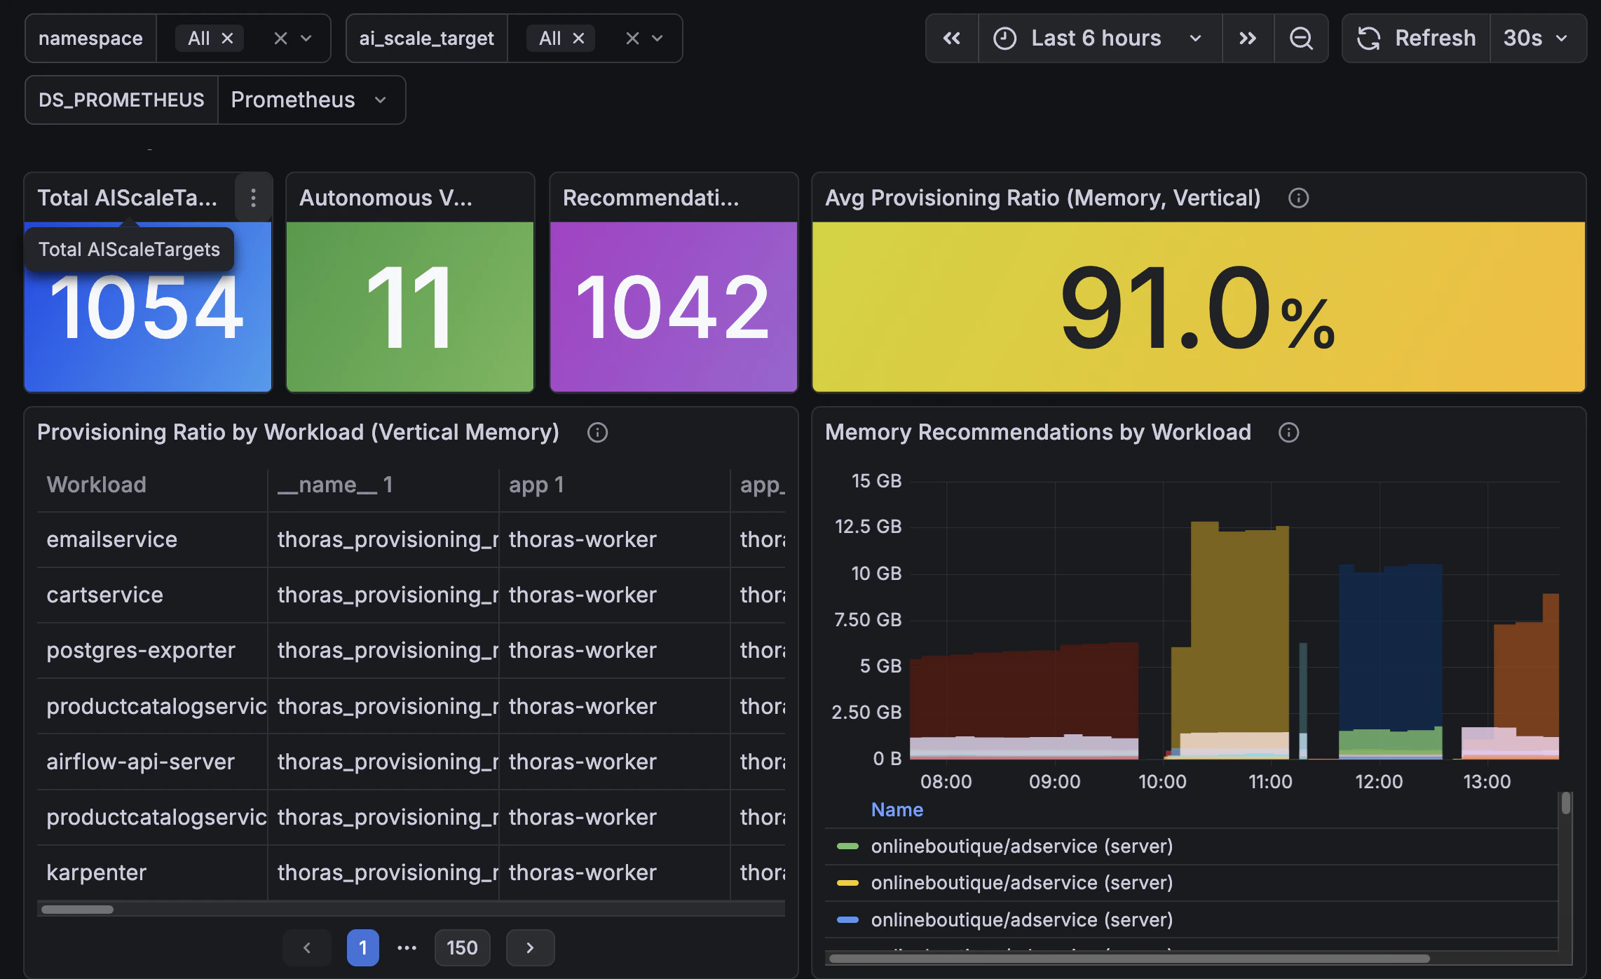1601x979 pixels.
Task: Click the info icon on Avg Provisioning Ratio panel
Action: coord(1298,198)
